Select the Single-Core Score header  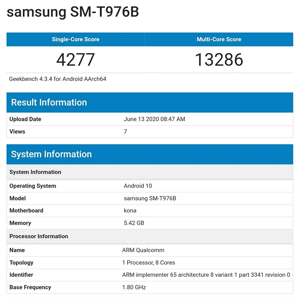(x=76, y=39)
